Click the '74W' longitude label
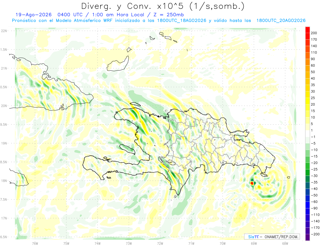 click(x=98, y=243)
